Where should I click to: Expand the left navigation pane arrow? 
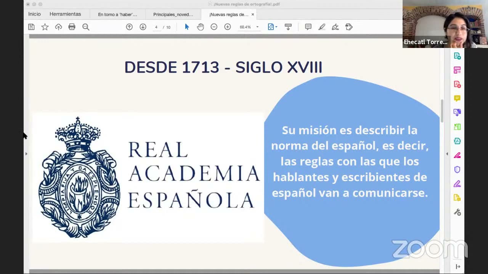click(x=26, y=154)
